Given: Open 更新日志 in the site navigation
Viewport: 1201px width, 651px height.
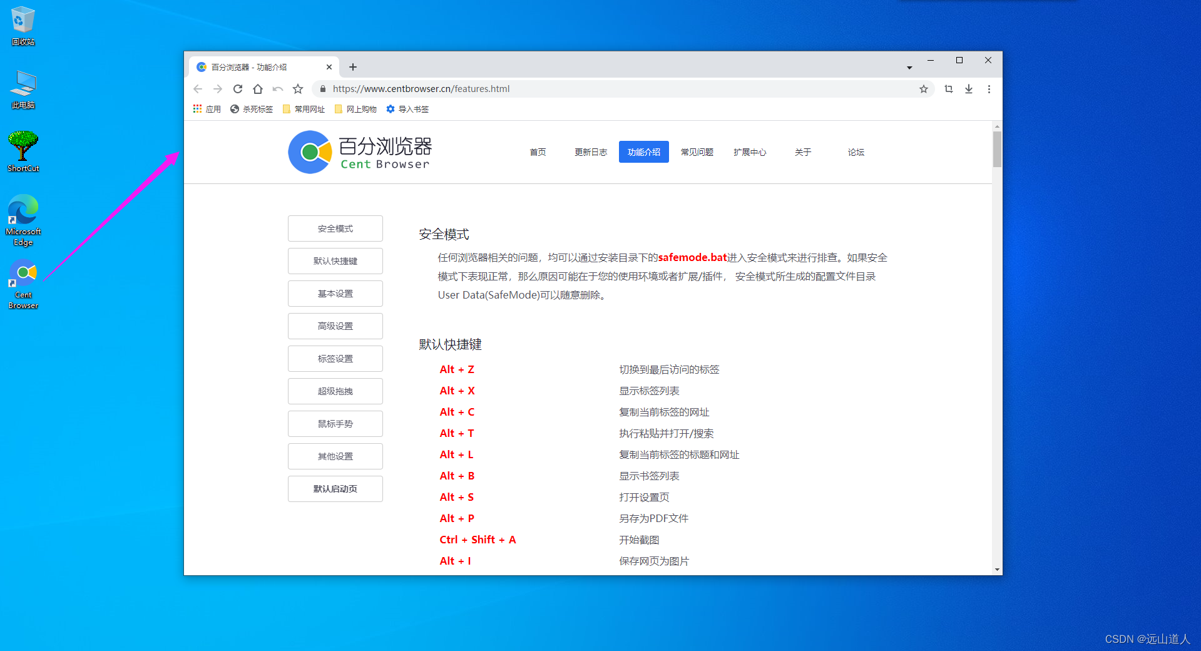Looking at the screenshot, I should (591, 152).
